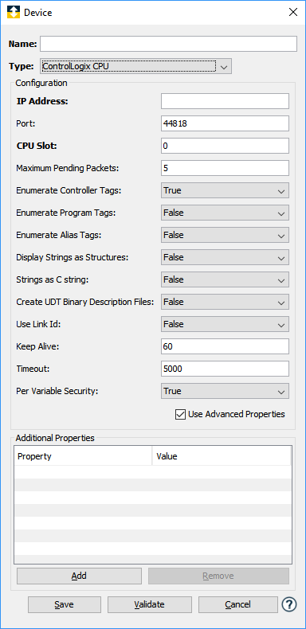This screenshot has height=629, width=306.
Task: Expand the Use Link Id dropdown
Action: [225, 324]
